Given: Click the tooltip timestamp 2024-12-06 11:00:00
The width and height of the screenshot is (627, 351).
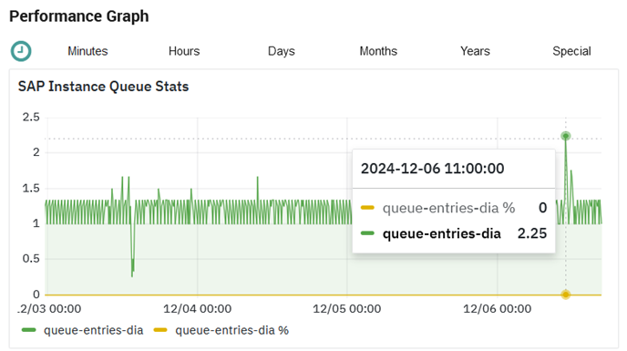Looking at the screenshot, I should (432, 169).
